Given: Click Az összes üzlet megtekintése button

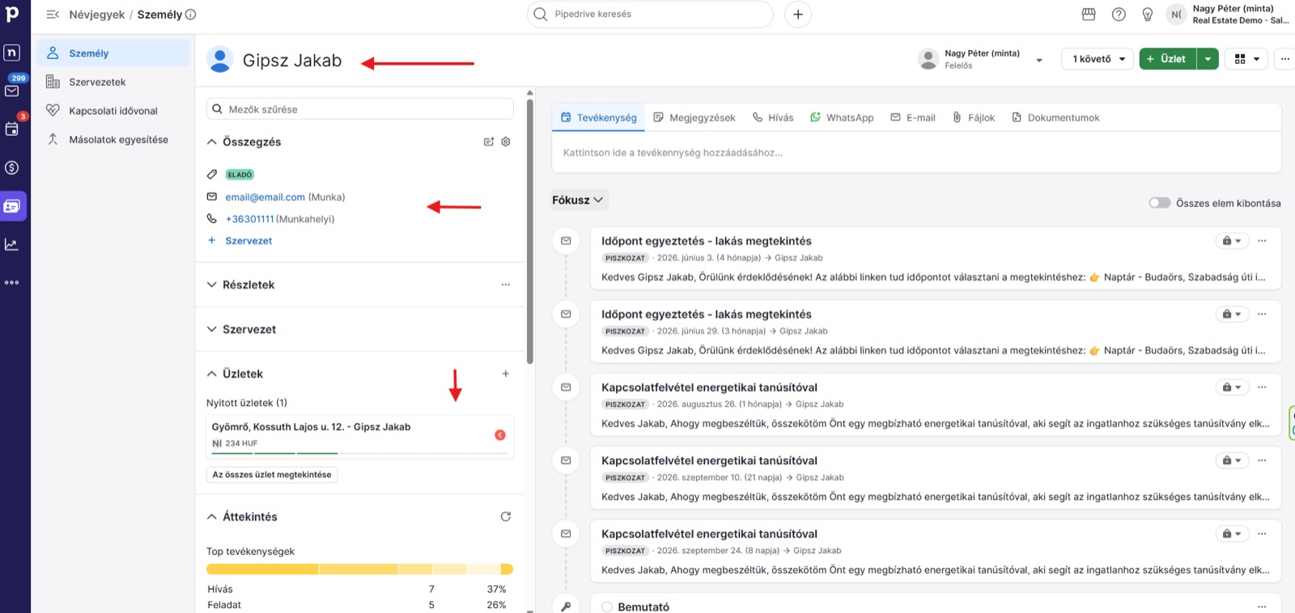Looking at the screenshot, I should 272,475.
